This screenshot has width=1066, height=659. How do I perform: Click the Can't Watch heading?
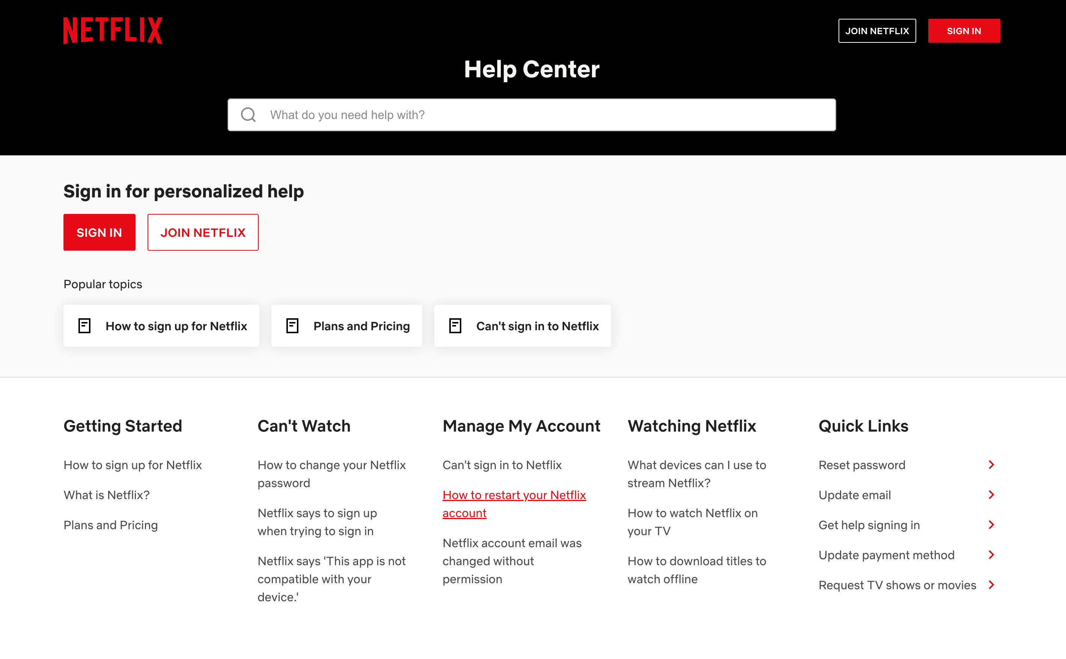point(304,426)
